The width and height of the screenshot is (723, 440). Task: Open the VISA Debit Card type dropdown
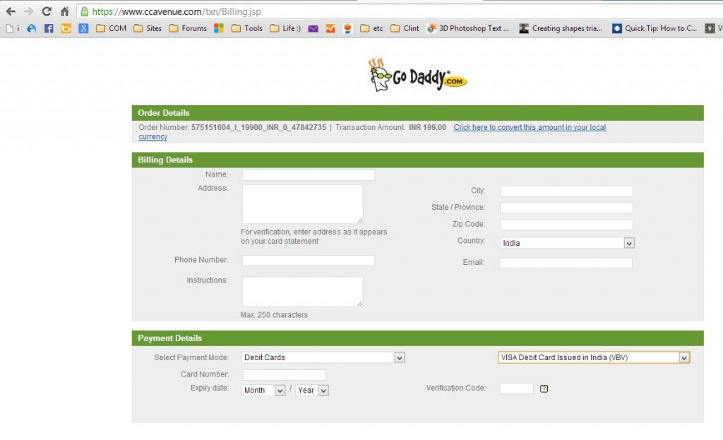tap(594, 357)
